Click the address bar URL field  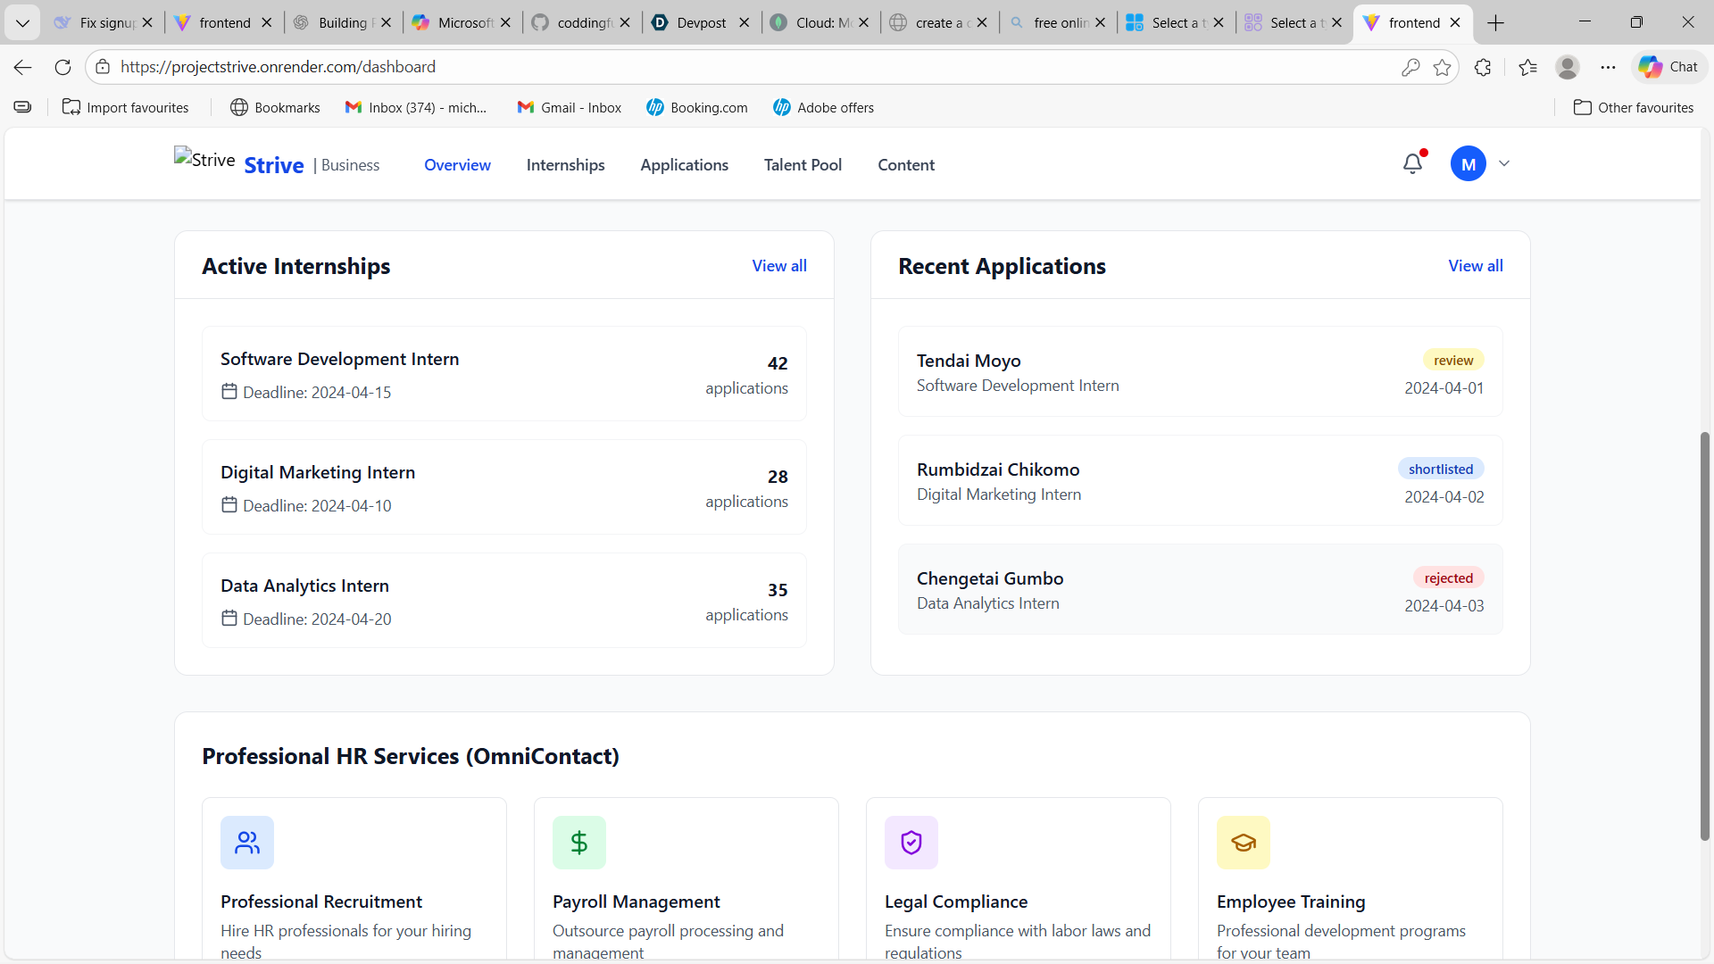pyautogui.click(x=625, y=67)
